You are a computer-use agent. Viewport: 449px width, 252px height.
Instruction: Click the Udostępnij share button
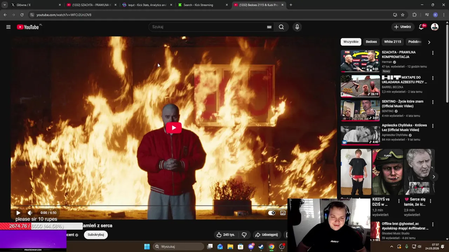tap(266, 235)
